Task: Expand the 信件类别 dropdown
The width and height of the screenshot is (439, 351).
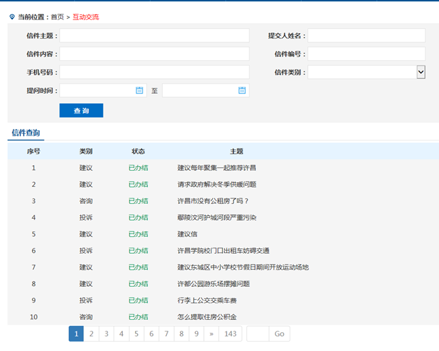Action: point(421,72)
